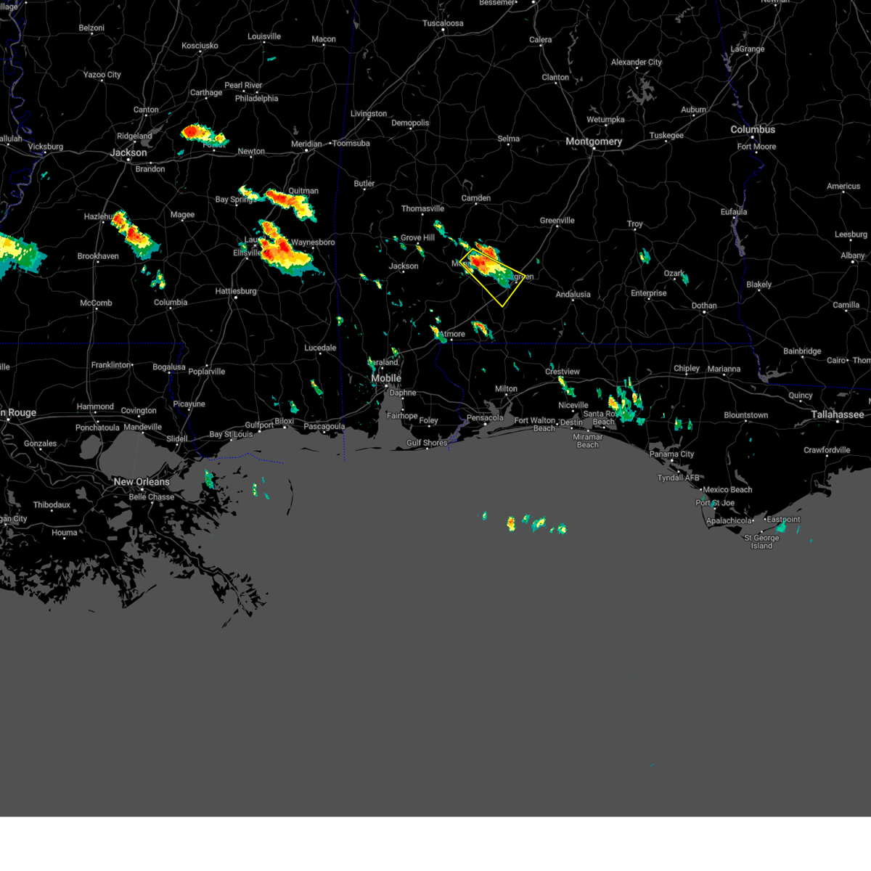Click the Demopolis city label

pyautogui.click(x=410, y=123)
